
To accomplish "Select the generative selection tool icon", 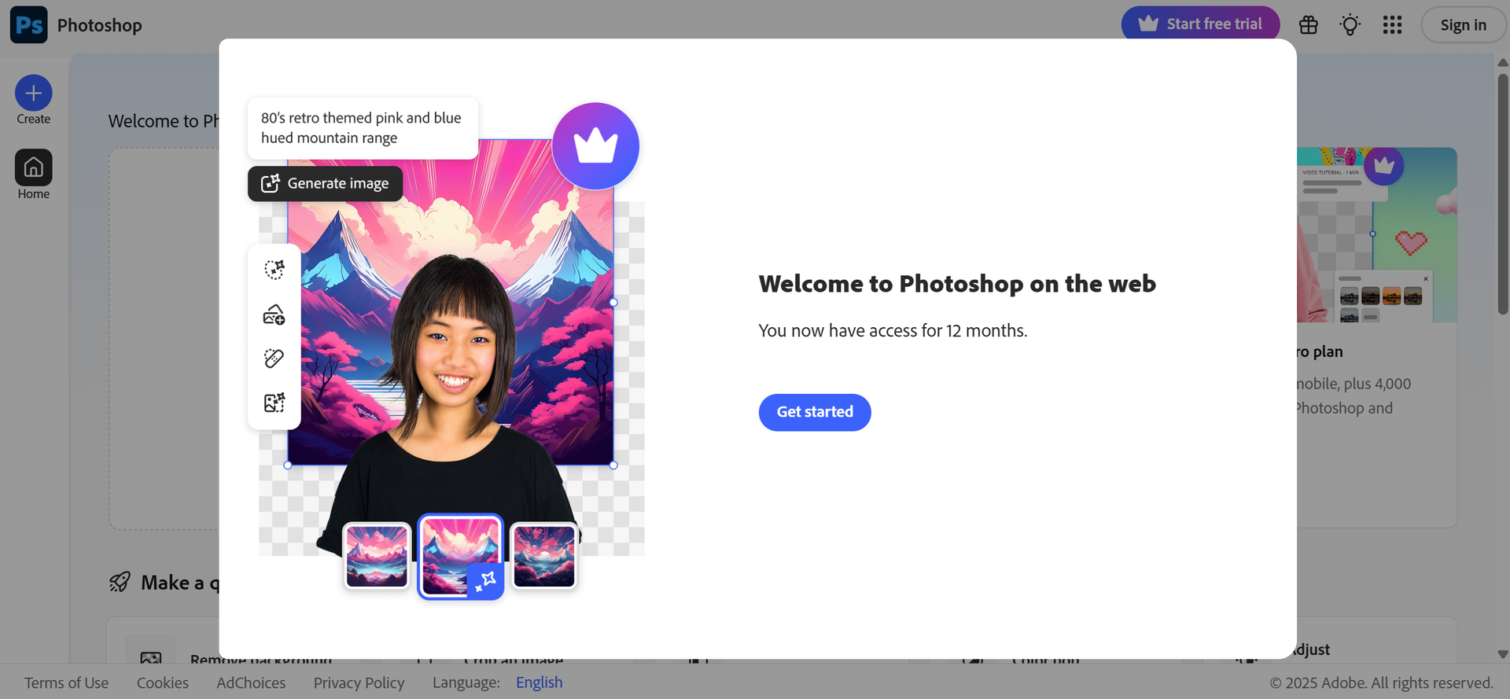I will click(x=274, y=270).
